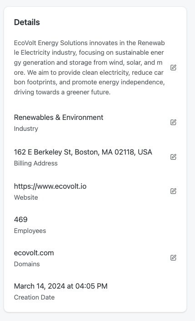Select the Renewables & Environment industry value
Viewport: 195px width, 321px height.
click(x=59, y=117)
